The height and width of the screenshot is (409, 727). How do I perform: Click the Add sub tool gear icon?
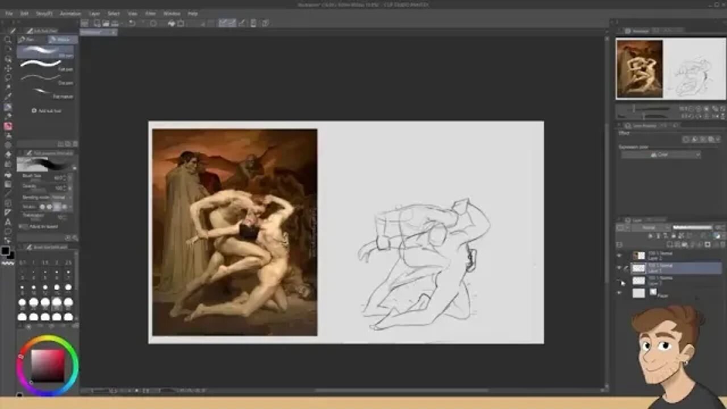pos(34,111)
